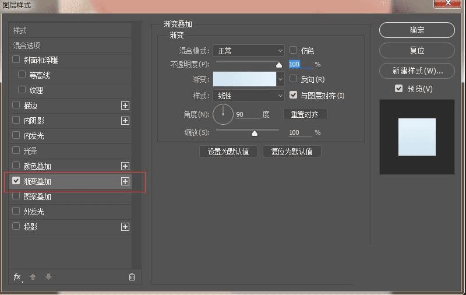Click the scale value field showing 100
The image size is (466, 295).
click(x=301, y=132)
